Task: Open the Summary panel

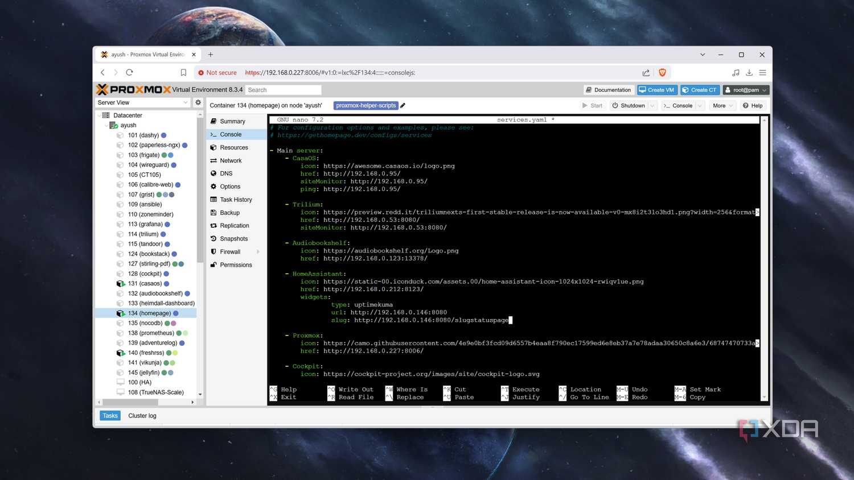Action: (x=232, y=121)
